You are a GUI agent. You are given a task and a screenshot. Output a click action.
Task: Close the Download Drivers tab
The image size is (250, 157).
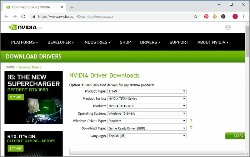pos(62,7)
